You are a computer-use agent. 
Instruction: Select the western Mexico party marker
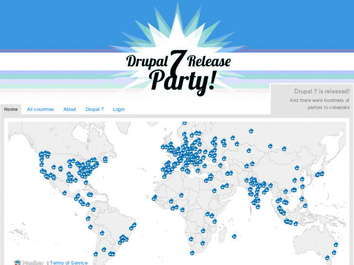pyautogui.click(x=65, y=193)
